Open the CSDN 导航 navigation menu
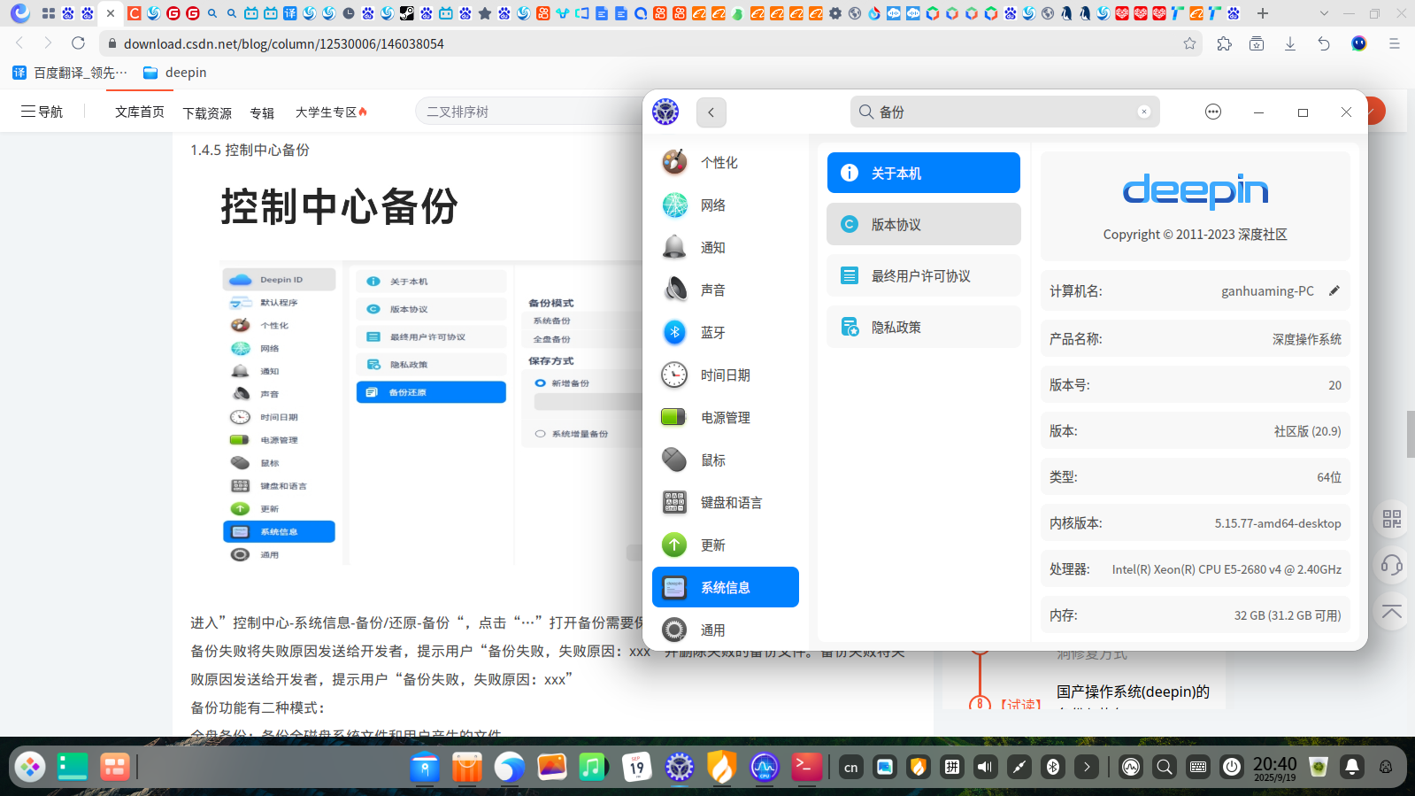 click(42, 112)
